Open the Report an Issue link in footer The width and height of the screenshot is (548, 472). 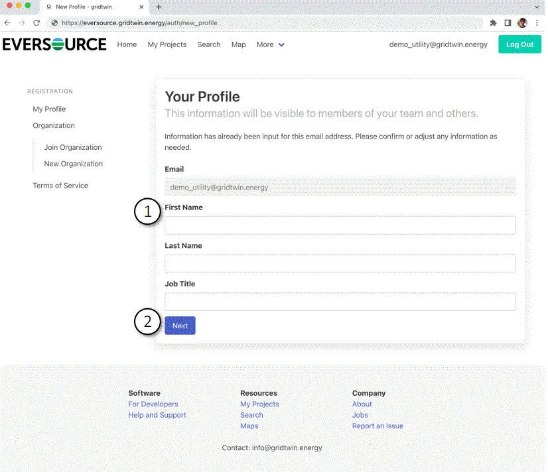pos(377,426)
